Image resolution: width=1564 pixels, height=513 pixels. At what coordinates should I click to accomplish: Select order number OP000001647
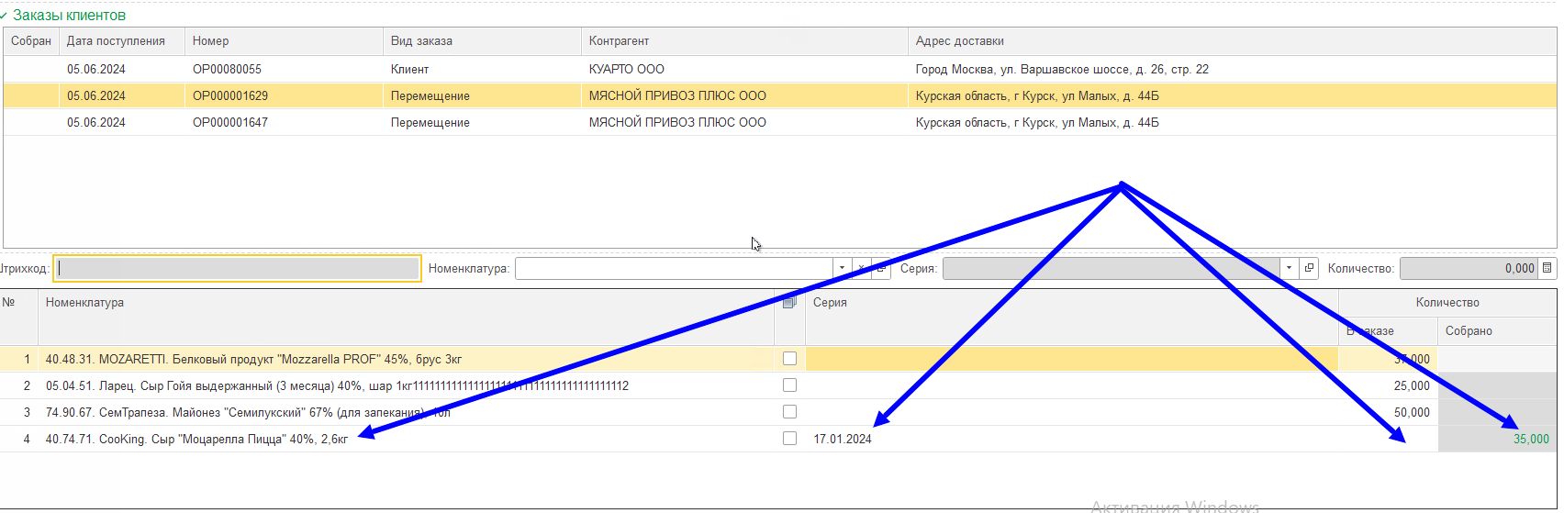tap(230, 122)
